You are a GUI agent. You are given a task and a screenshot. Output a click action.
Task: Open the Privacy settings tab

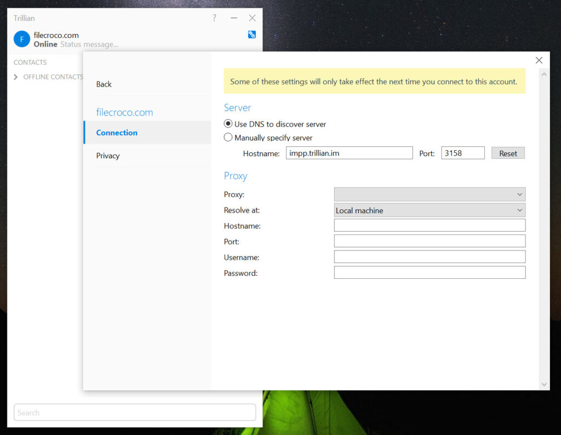coord(147,156)
